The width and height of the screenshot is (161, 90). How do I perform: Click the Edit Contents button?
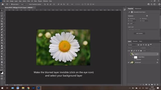[x=139, y=33]
